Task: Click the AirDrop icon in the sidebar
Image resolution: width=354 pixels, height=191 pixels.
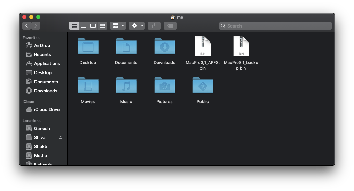Action: tap(29, 45)
